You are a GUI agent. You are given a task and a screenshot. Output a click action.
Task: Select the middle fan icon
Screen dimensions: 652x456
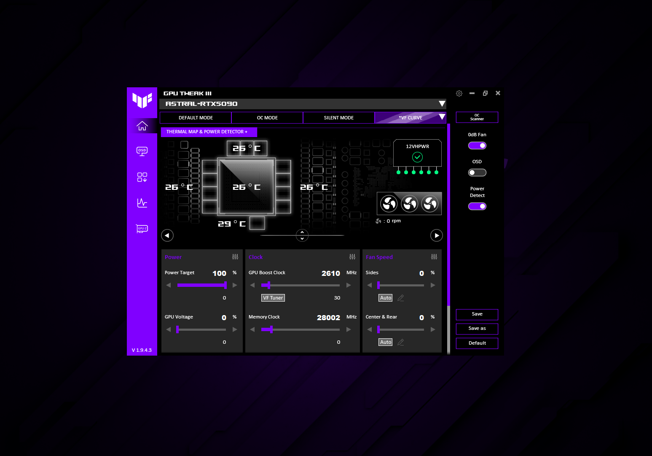(x=409, y=204)
